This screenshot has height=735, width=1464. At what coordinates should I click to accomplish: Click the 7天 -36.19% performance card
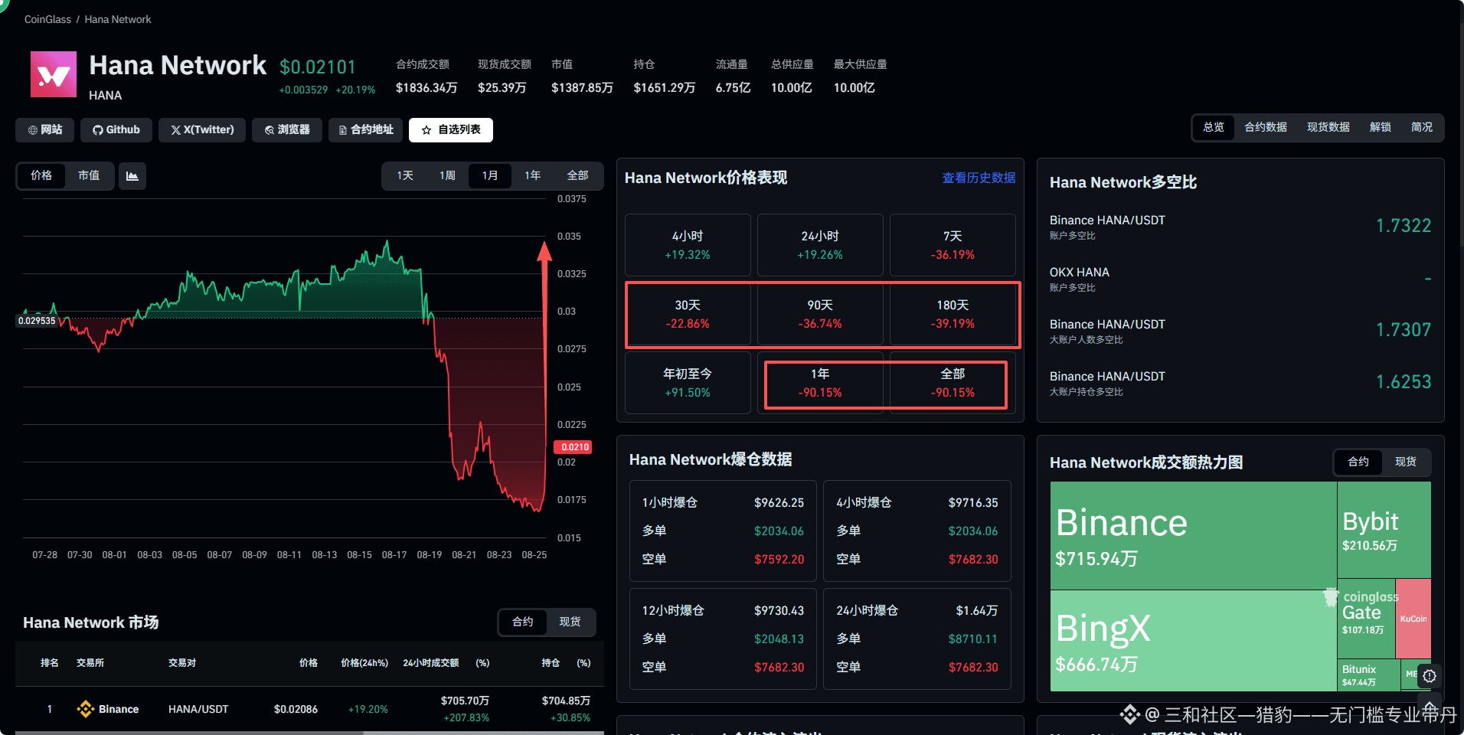point(953,245)
